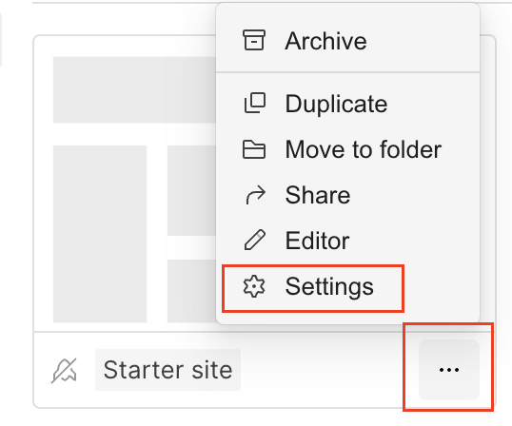Select the Move to folder option
This screenshot has height=426, width=512.
(348, 149)
